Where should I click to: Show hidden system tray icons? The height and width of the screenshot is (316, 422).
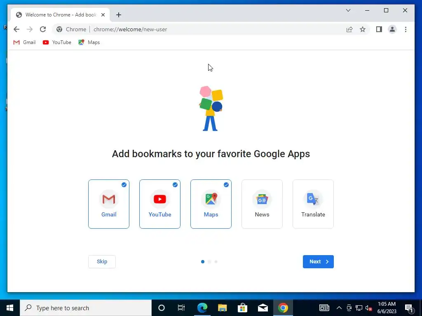pos(339,308)
